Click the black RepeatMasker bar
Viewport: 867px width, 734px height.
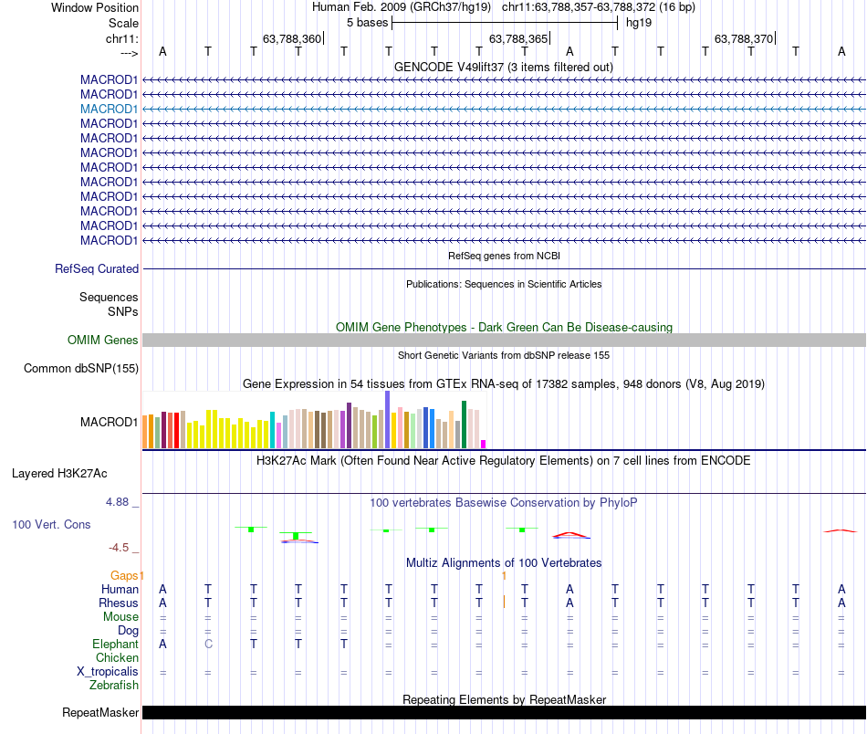click(504, 712)
